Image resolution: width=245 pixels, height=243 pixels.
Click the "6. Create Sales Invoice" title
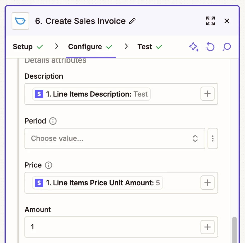[x=80, y=21]
